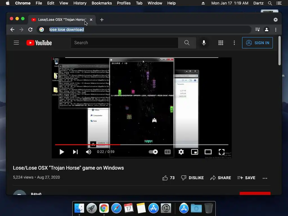Click the SIGN IN button
288x216 pixels.
(257, 43)
